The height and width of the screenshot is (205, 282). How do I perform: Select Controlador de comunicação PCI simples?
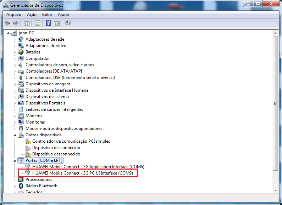coord(71,142)
